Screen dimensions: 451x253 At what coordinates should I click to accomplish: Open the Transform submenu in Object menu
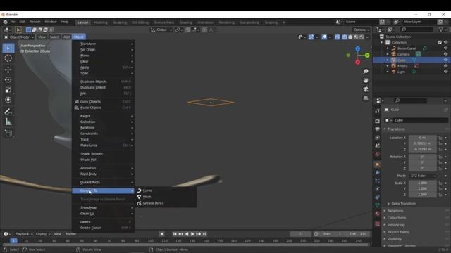tap(104, 44)
